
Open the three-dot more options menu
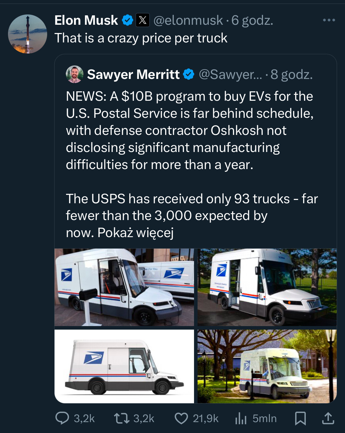(329, 20)
